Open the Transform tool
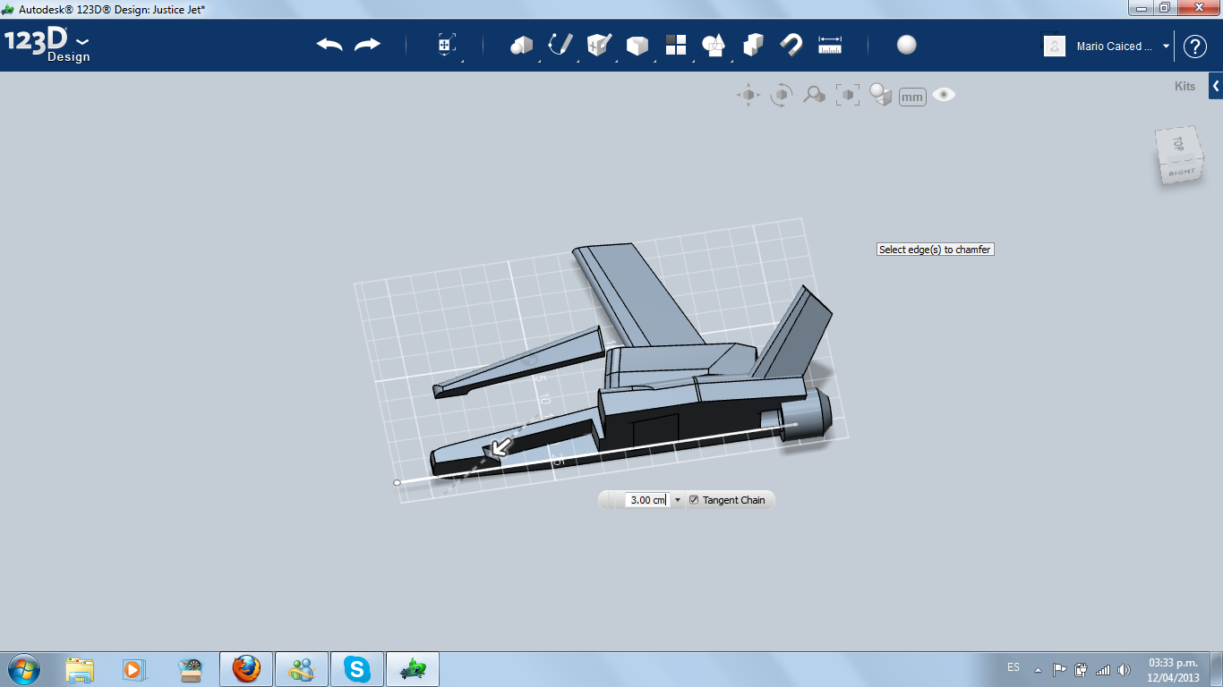Image resolution: width=1223 pixels, height=687 pixels. pos(446,45)
